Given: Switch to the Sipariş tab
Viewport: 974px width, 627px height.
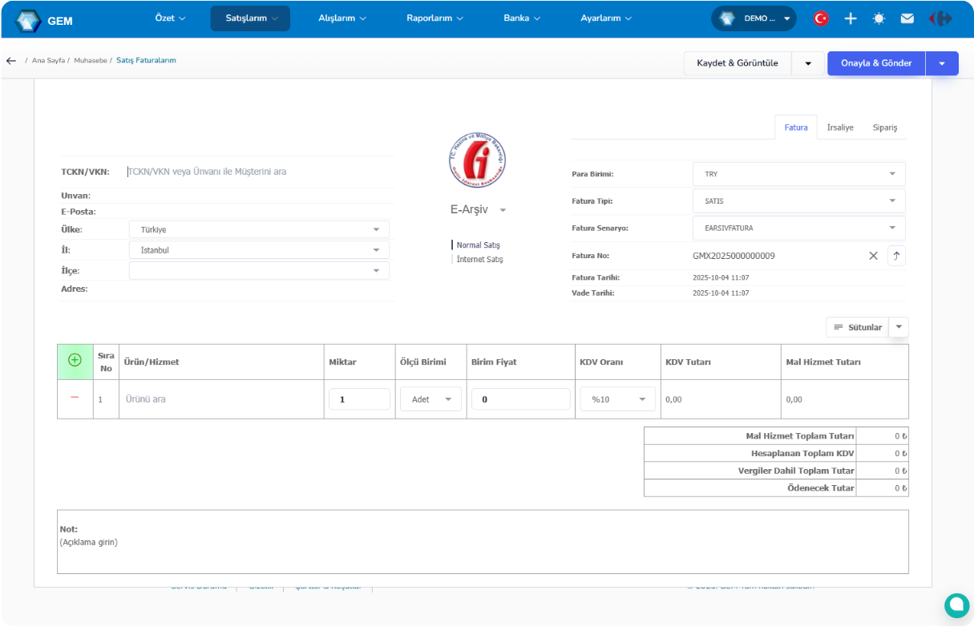Looking at the screenshot, I should [885, 127].
